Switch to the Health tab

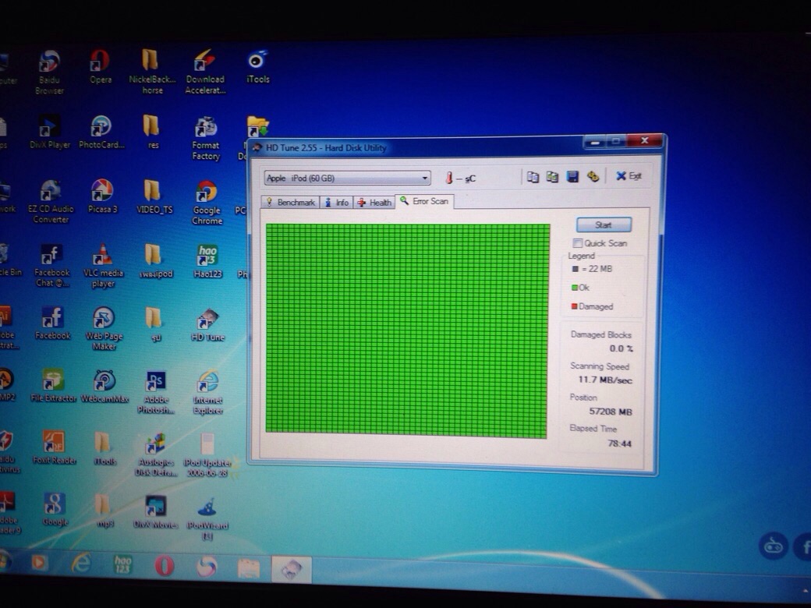tap(374, 202)
